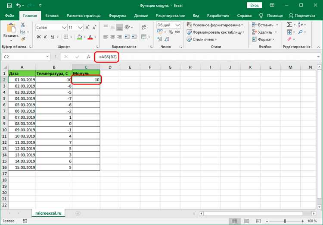Click the decrease indent icon
This screenshot has height=225, width=323.
point(127,37)
